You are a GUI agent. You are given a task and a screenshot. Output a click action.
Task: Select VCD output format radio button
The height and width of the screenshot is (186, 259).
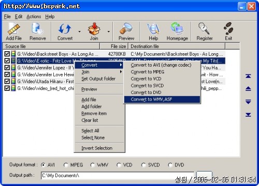point(119,165)
